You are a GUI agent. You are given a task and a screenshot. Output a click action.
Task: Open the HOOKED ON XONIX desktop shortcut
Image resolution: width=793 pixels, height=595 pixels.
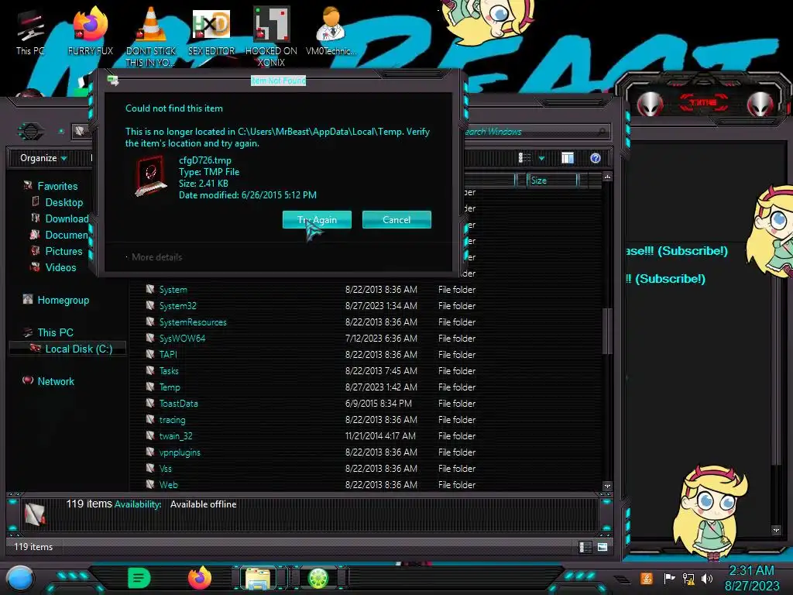[x=271, y=36]
